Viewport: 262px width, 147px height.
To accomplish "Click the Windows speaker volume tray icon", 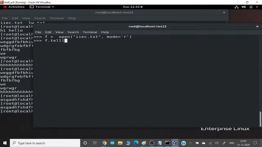I will point(217,143).
